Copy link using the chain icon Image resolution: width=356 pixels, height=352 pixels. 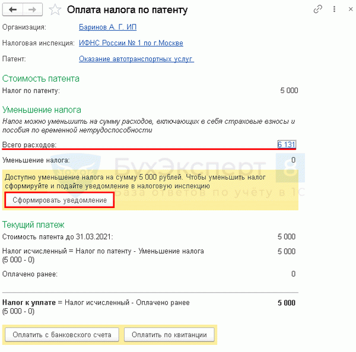click(317, 9)
